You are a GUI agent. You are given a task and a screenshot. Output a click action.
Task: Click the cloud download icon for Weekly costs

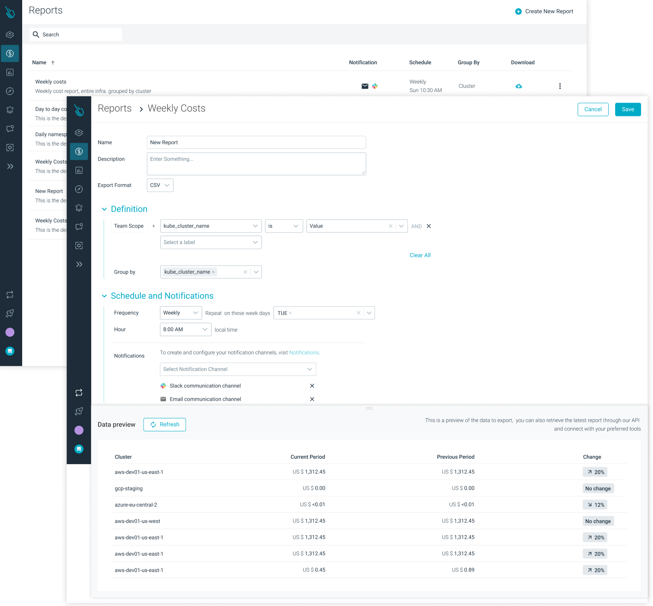click(519, 86)
